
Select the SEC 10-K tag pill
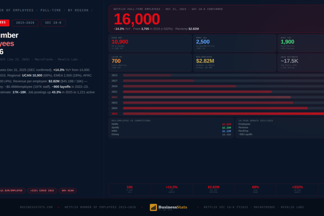coord(53,23)
